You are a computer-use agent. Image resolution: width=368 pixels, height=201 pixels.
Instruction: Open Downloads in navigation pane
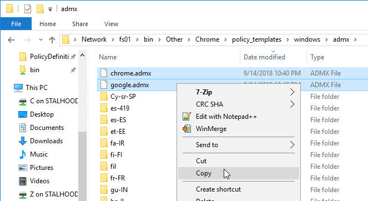click(x=46, y=141)
